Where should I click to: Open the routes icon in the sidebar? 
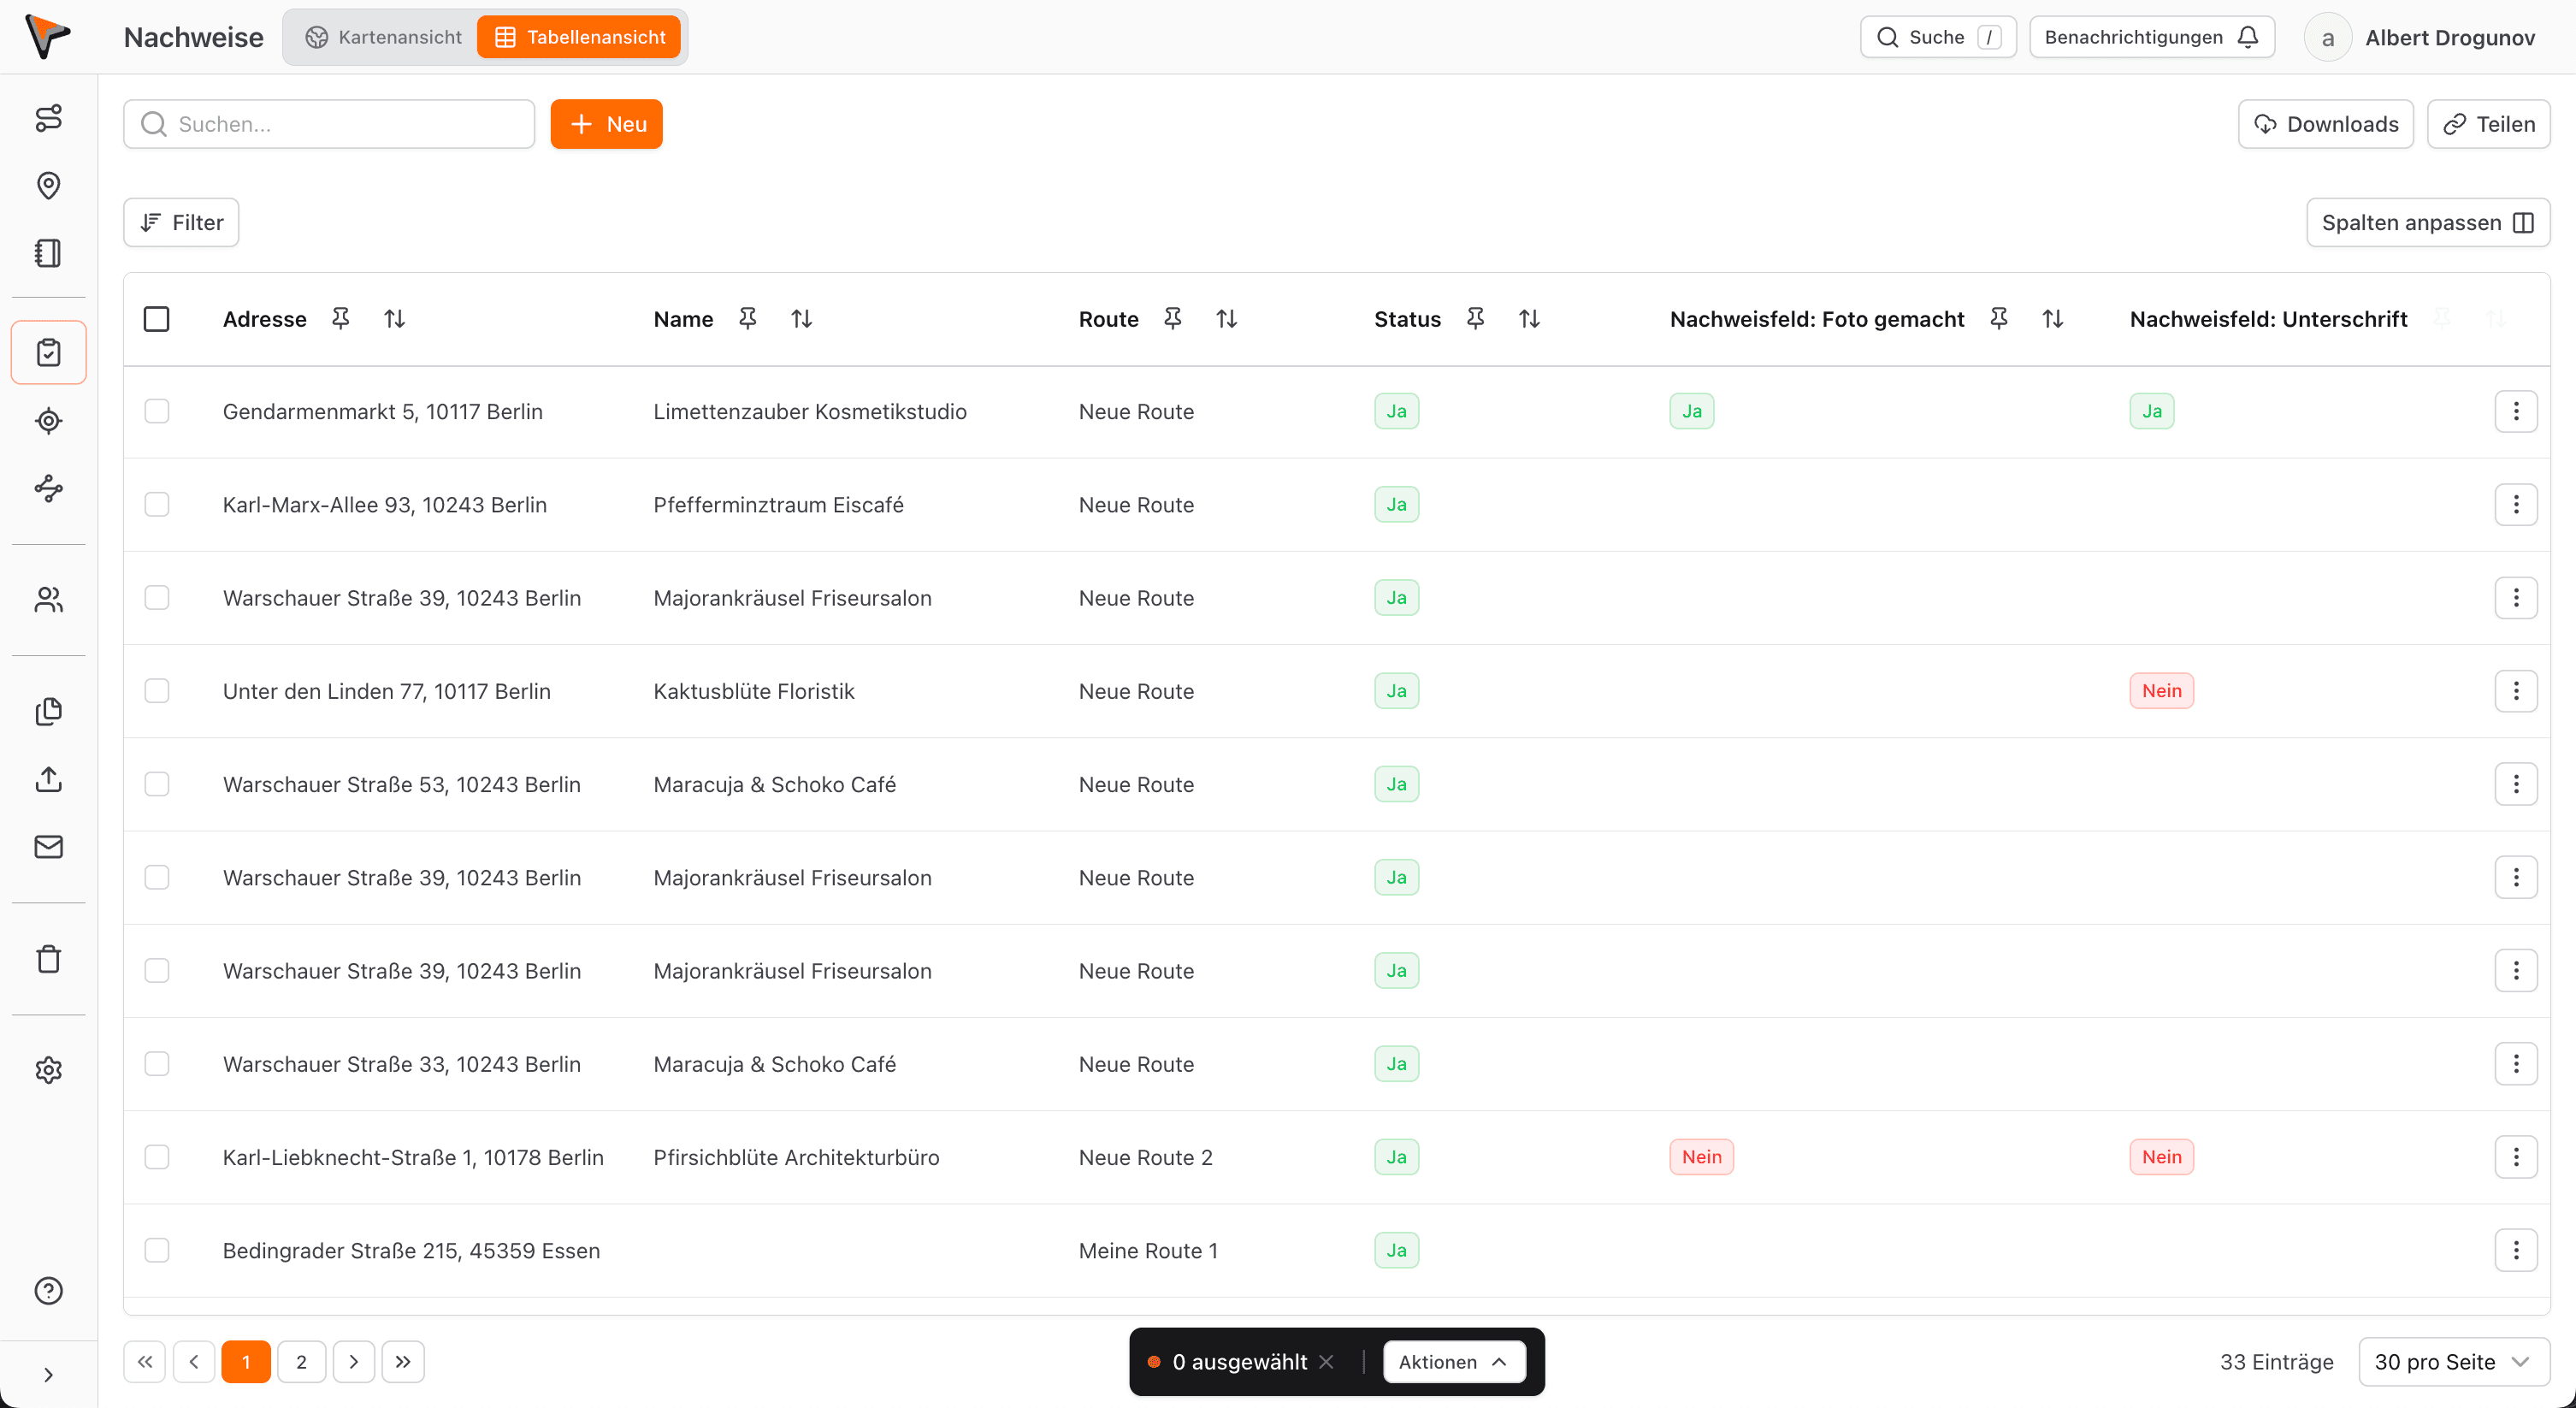48,118
